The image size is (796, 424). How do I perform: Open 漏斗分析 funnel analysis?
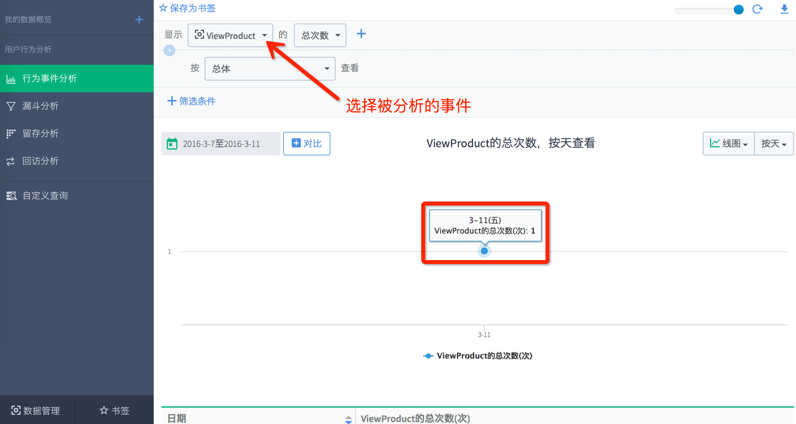pos(41,106)
